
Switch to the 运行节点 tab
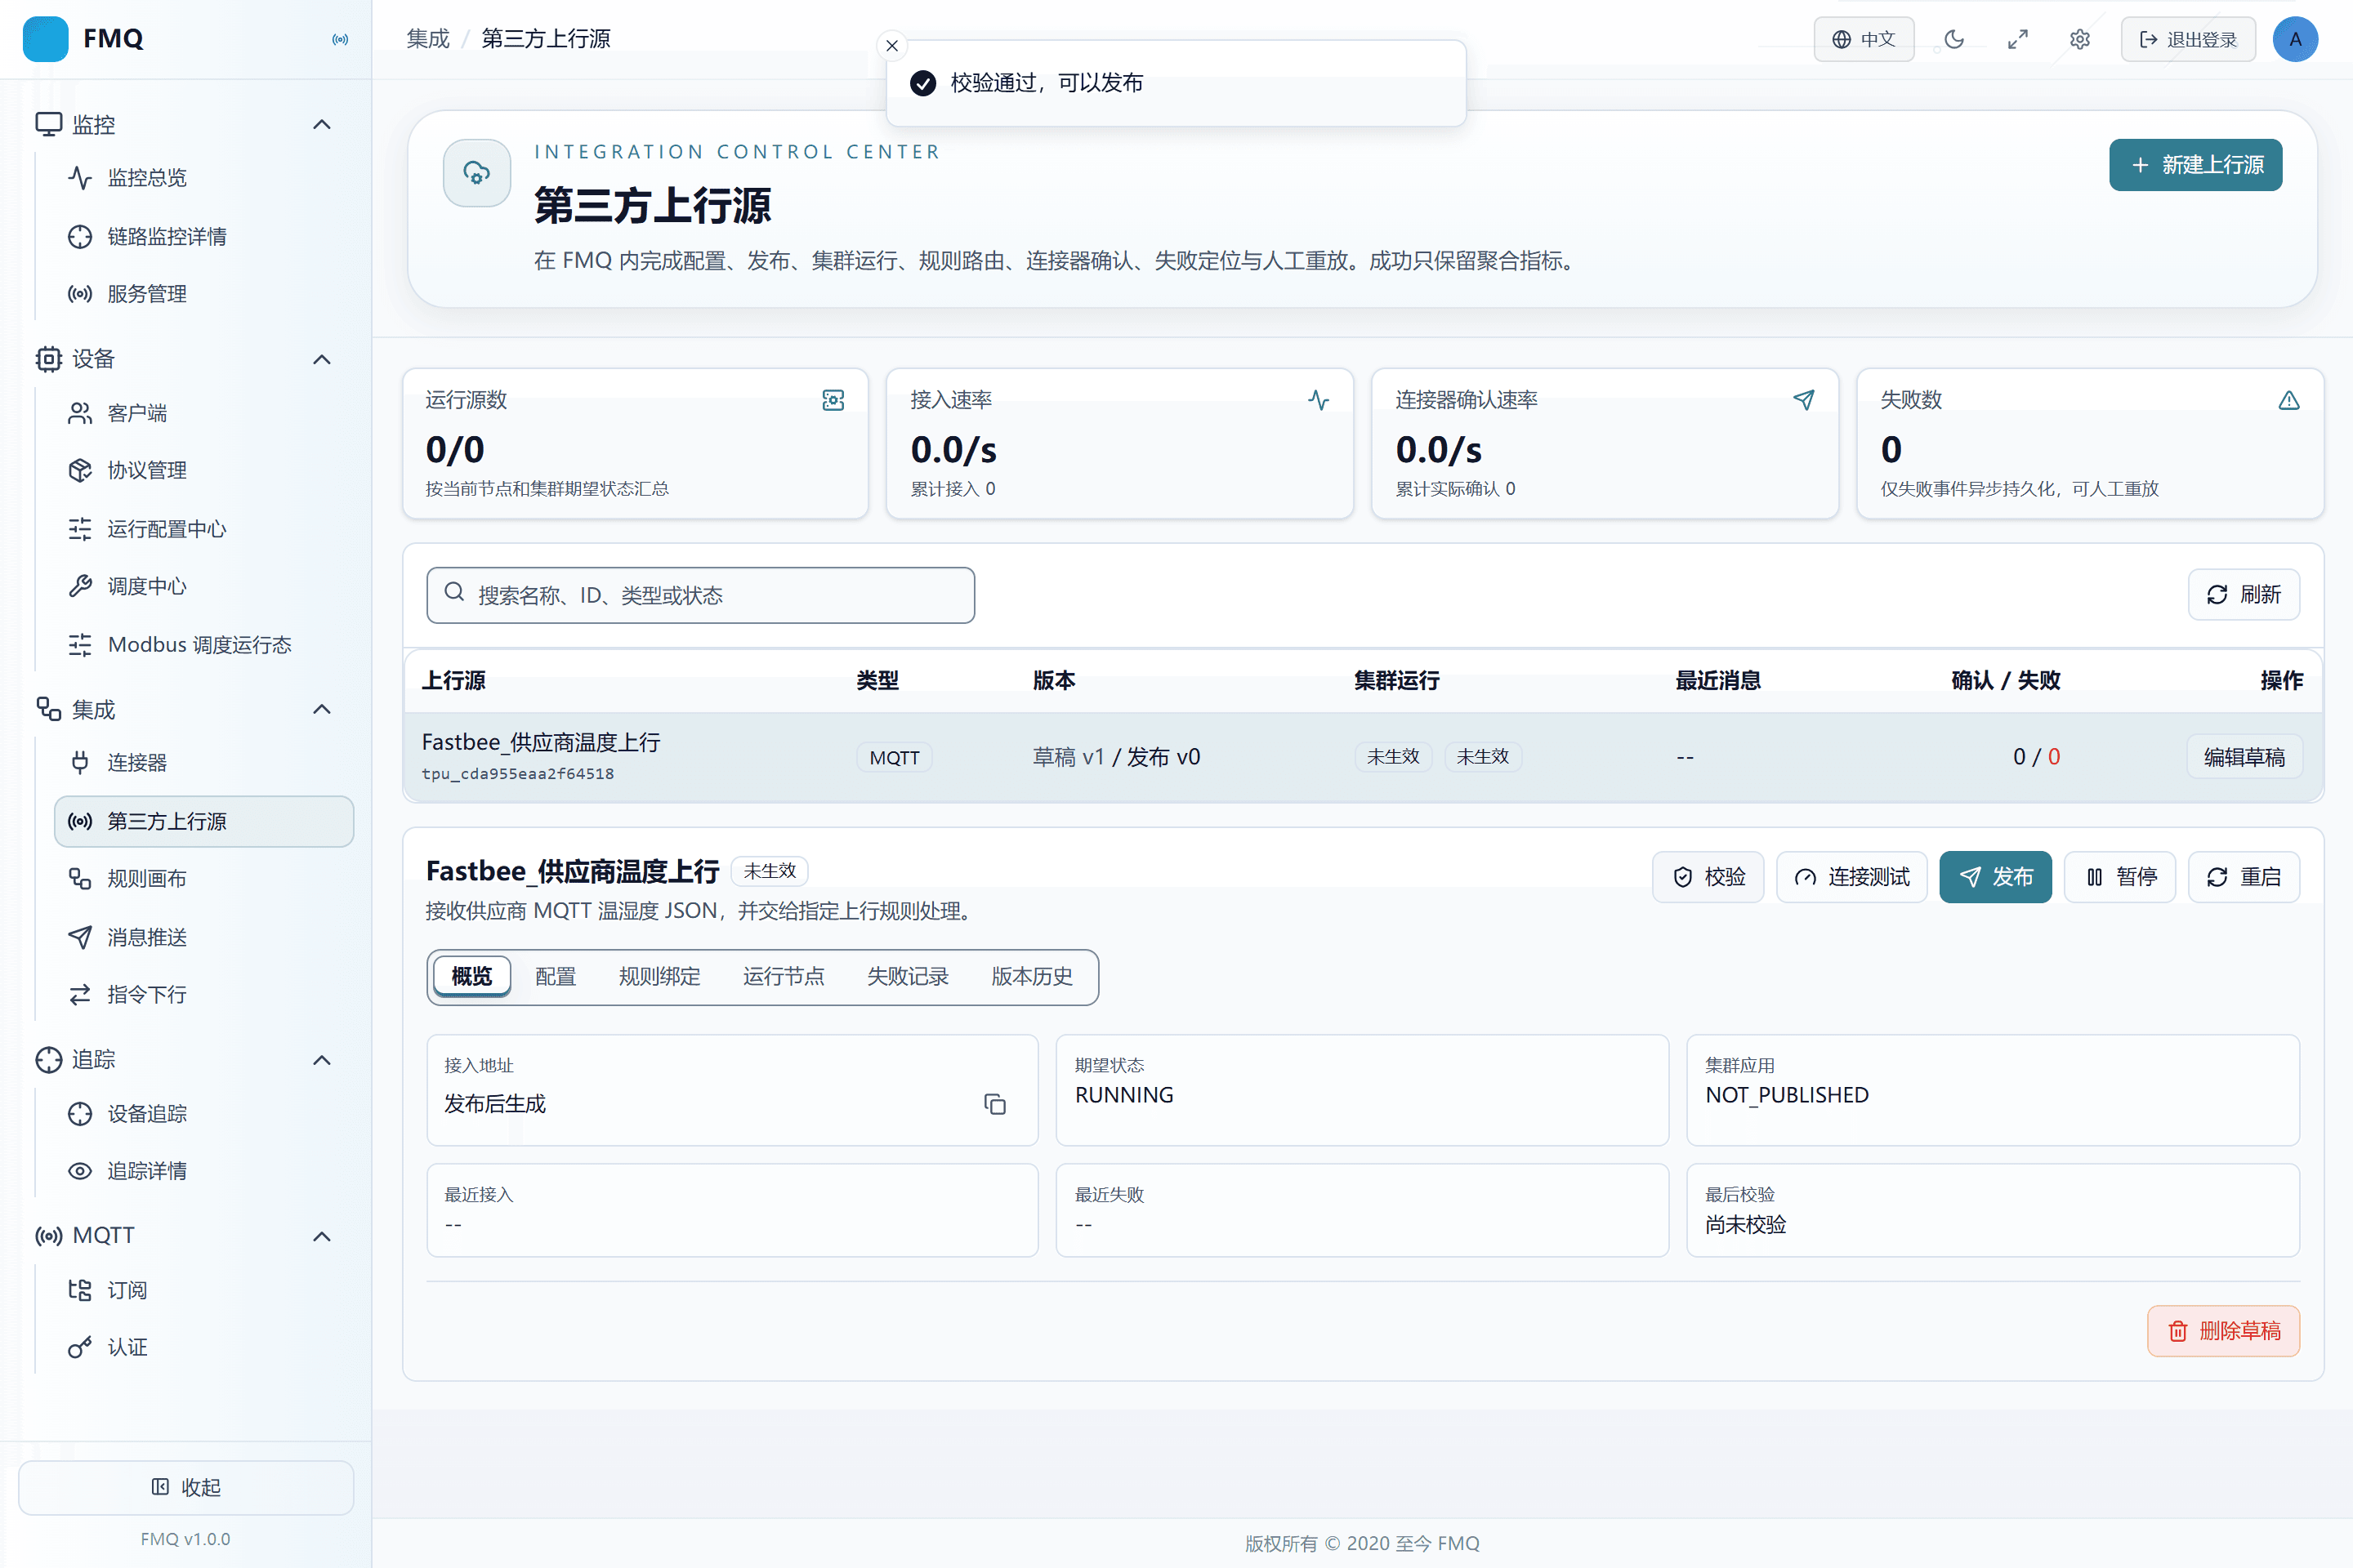coord(784,976)
